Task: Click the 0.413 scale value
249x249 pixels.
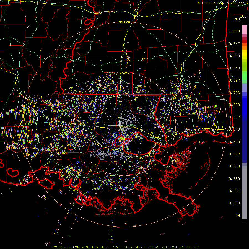Action: click(234, 166)
